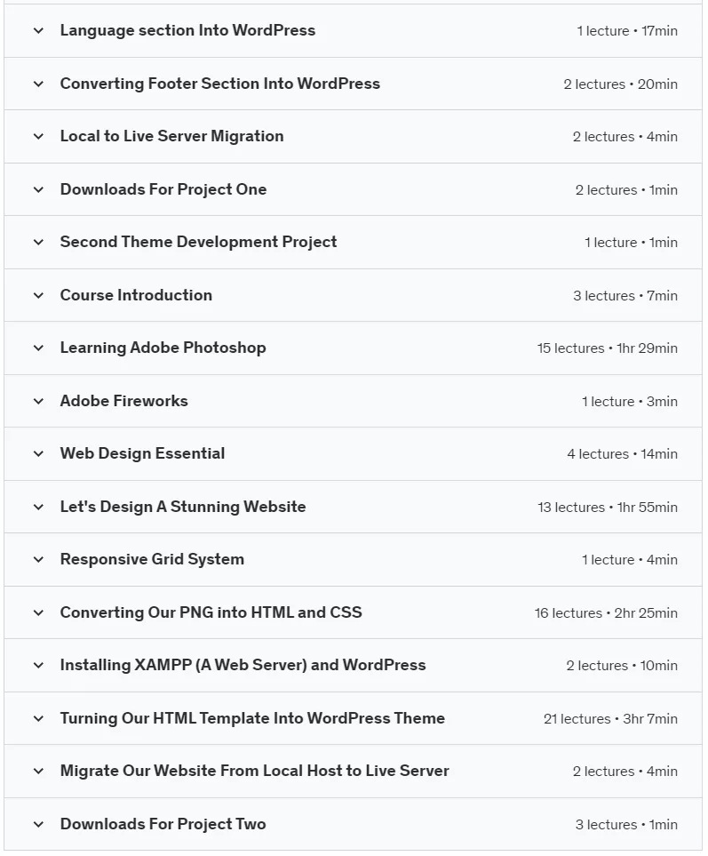708x856 pixels.
Task: Open Learning Adobe Photoshop section arrow
Action: coord(38,348)
